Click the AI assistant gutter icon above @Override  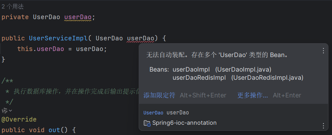tap(4, 110)
